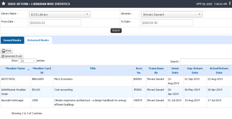This screenshot has height=119, width=232.
Task: Click the From Date field
Action: (55, 23)
